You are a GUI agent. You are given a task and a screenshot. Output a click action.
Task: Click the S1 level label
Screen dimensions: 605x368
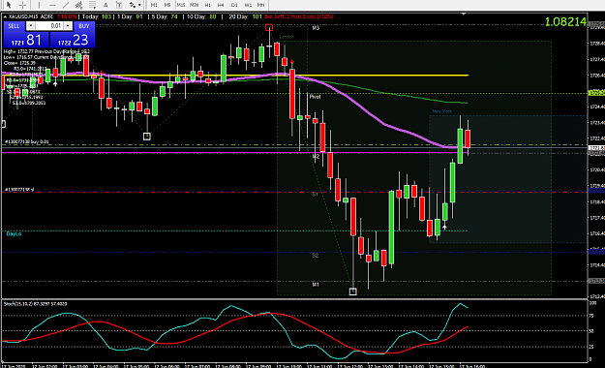pyautogui.click(x=316, y=195)
